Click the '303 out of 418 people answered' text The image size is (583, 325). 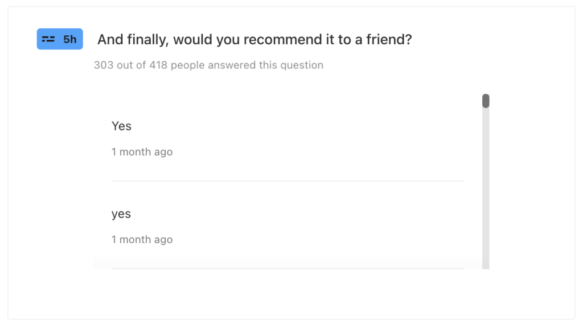pyautogui.click(x=208, y=65)
